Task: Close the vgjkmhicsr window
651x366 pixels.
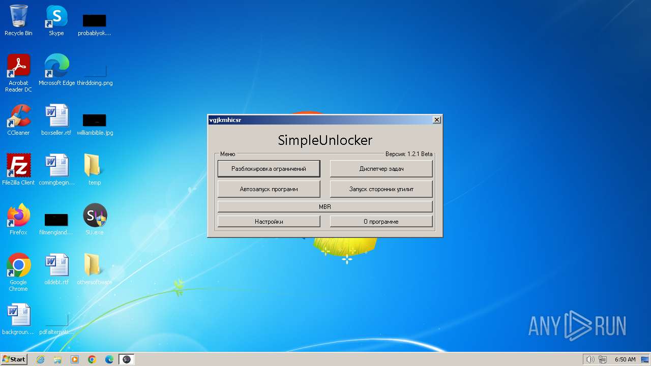Action: (436, 120)
